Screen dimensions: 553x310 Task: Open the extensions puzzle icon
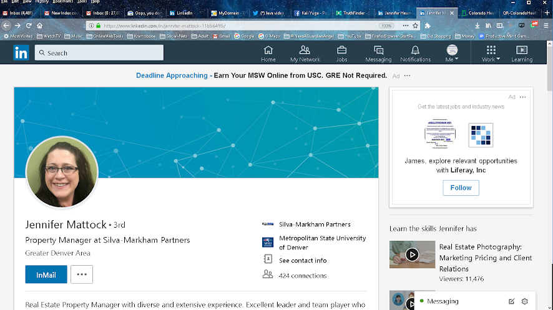428,26
